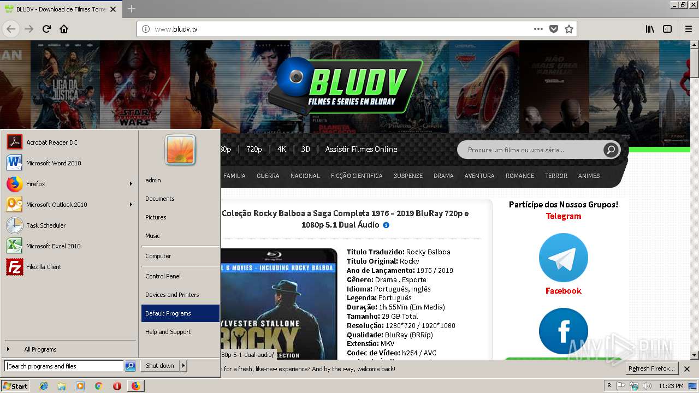The image size is (699, 393).
Task: Click the user account picture
Action: (180, 150)
